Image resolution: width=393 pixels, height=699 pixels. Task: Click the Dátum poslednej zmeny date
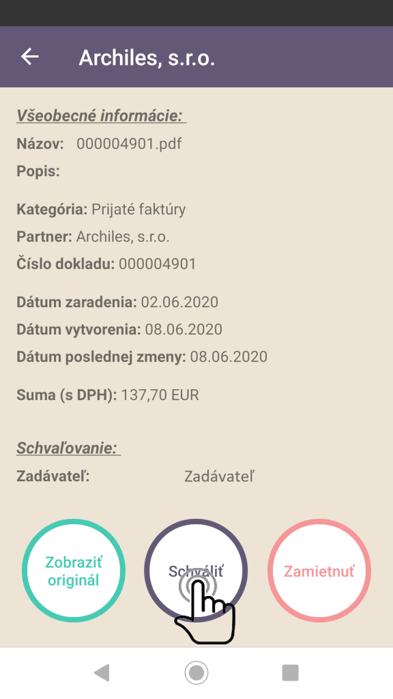[229, 356]
